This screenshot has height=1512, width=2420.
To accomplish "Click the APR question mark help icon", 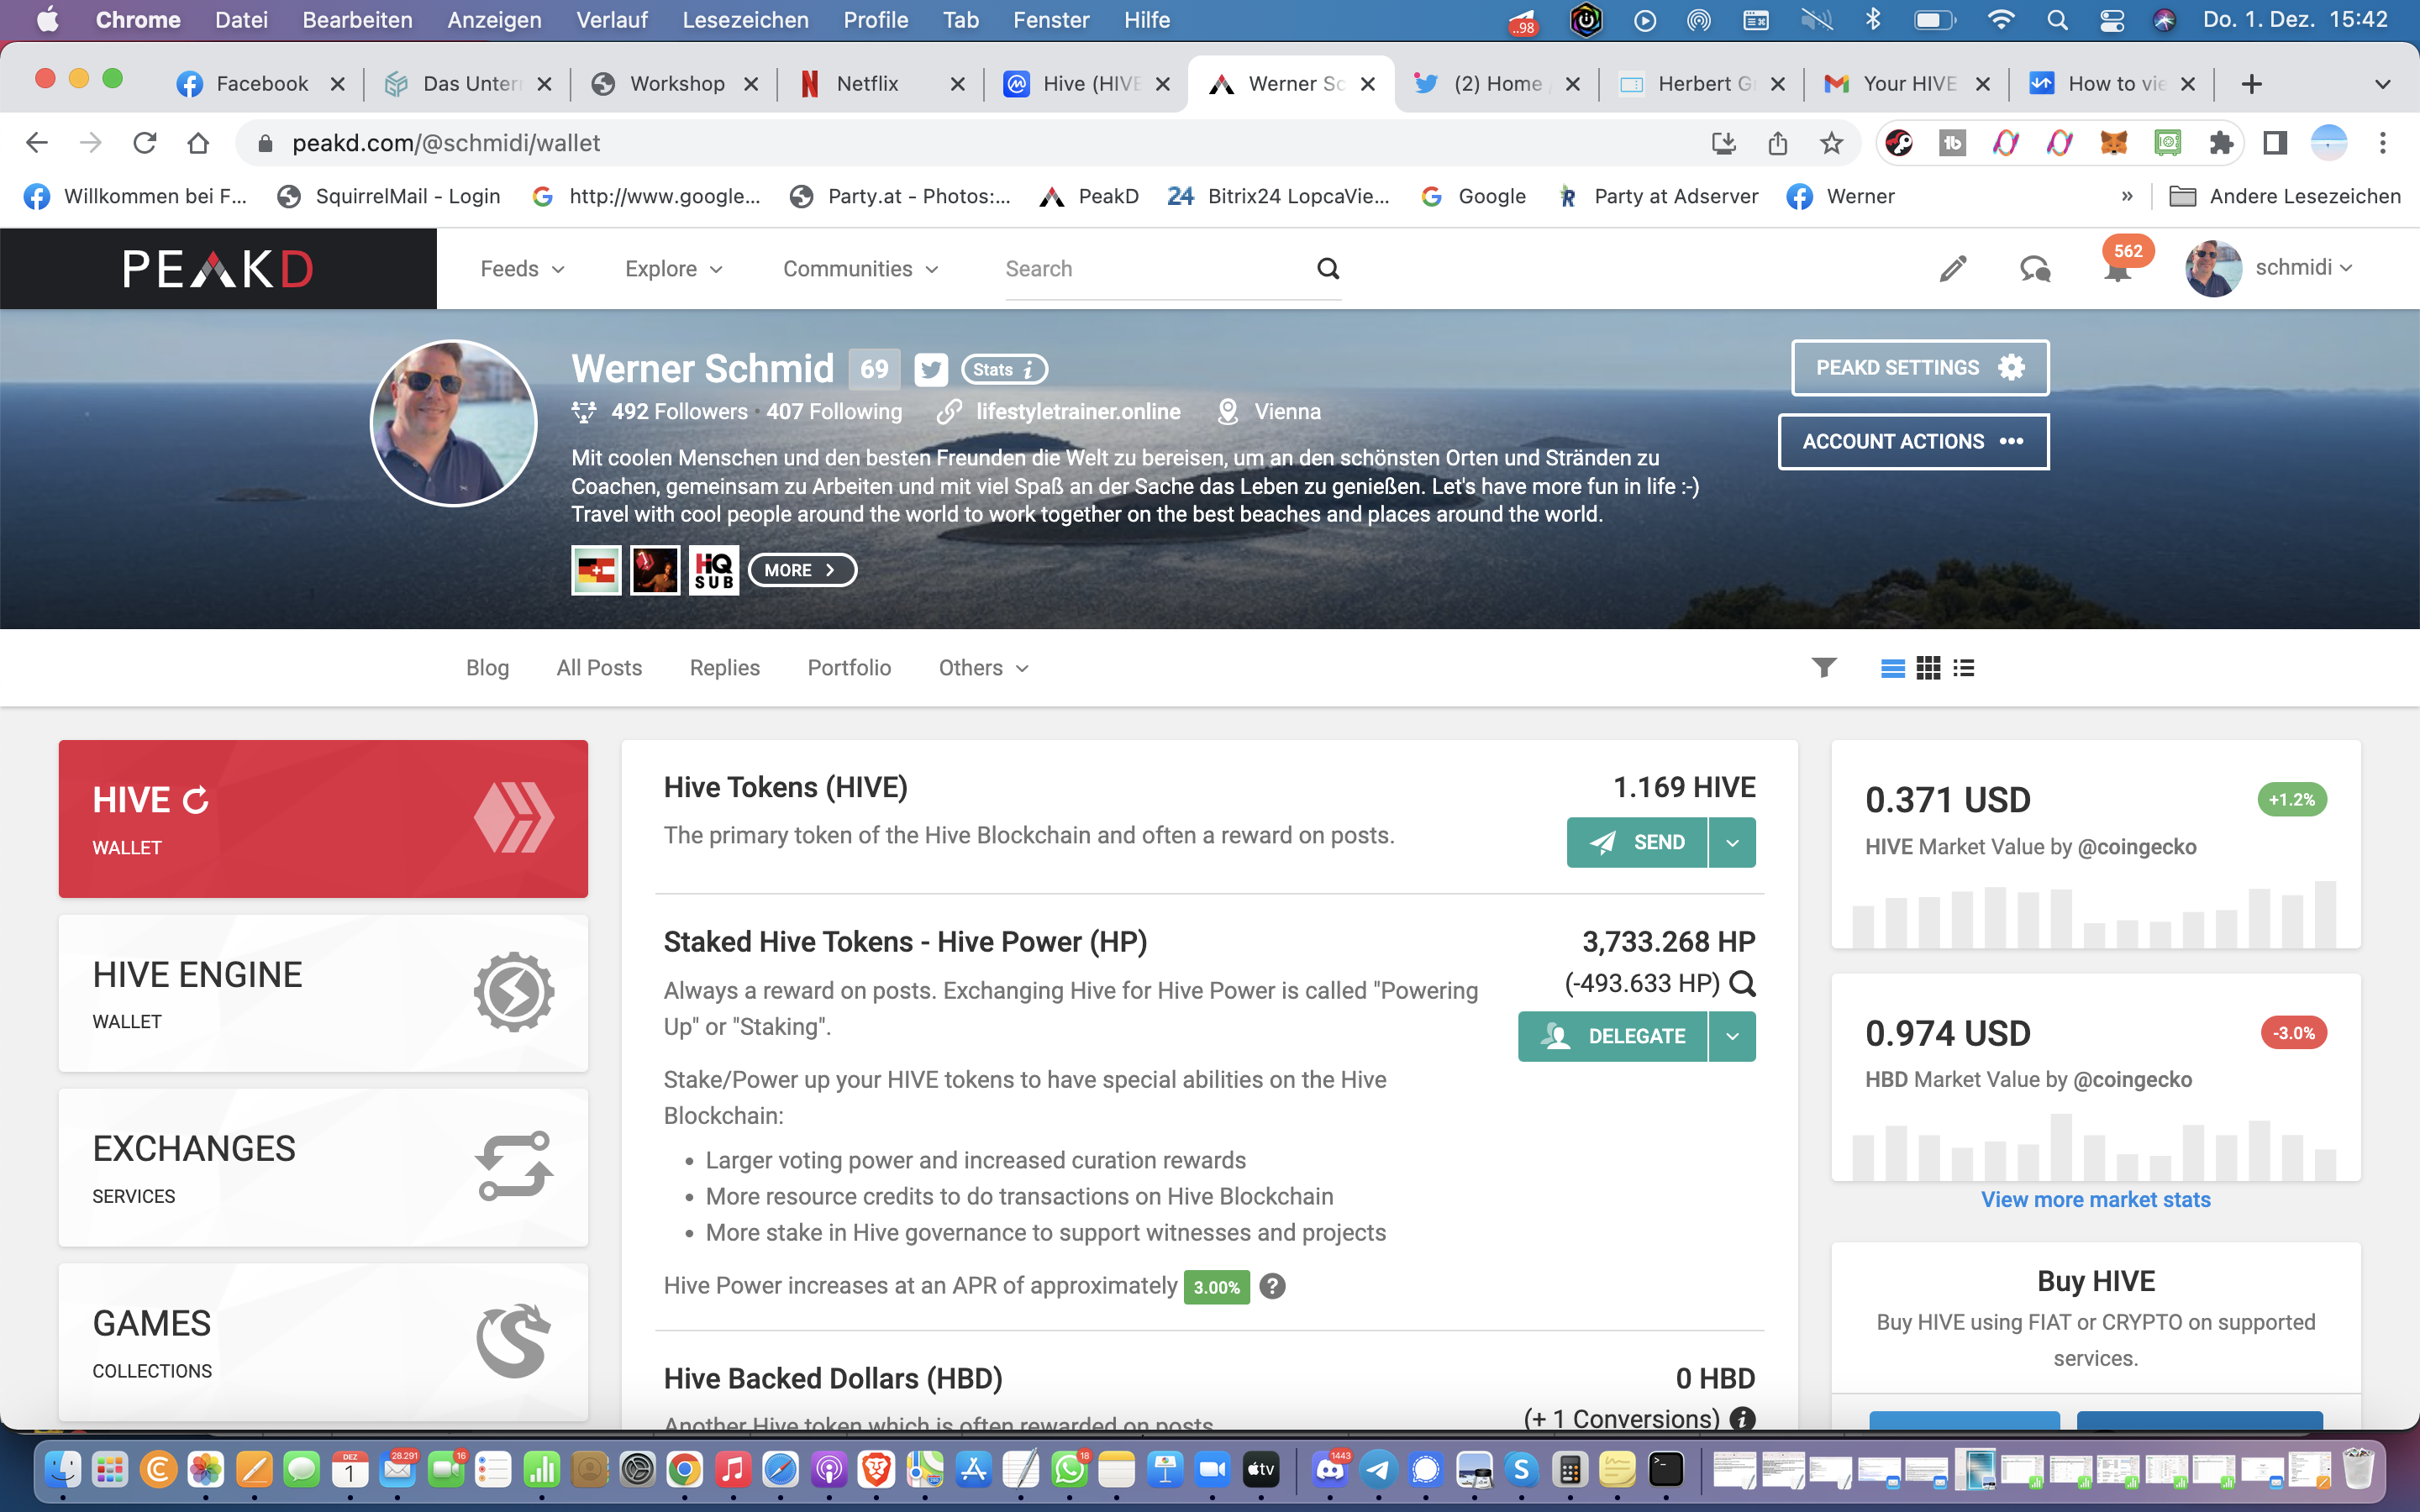I will (1272, 1286).
